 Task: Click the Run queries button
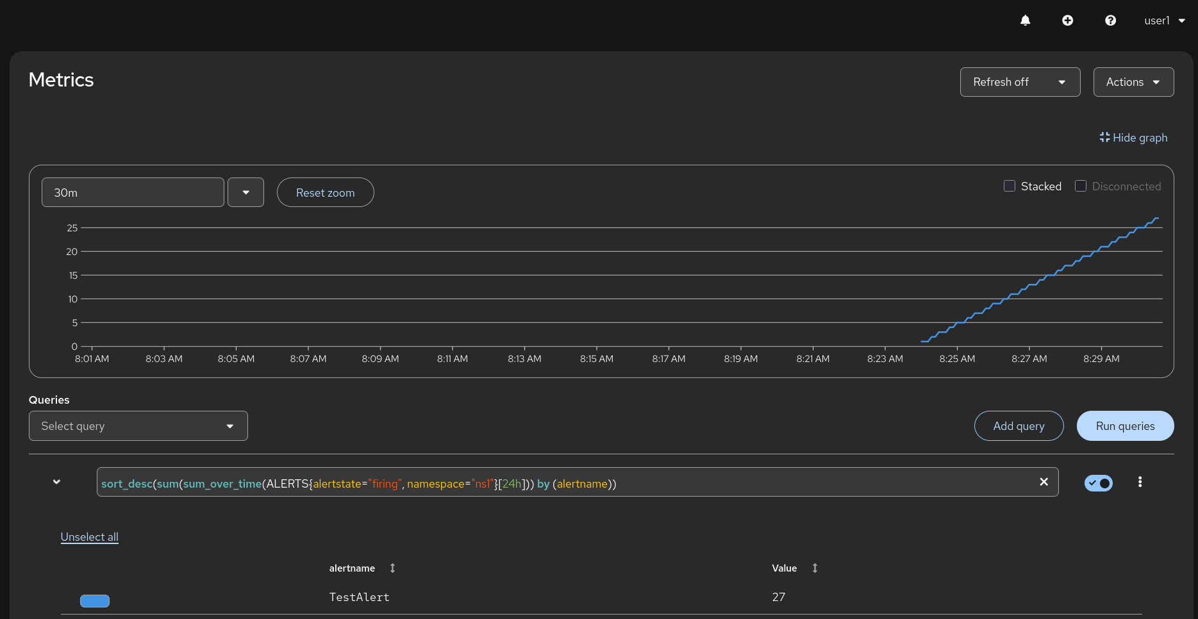1125,426
